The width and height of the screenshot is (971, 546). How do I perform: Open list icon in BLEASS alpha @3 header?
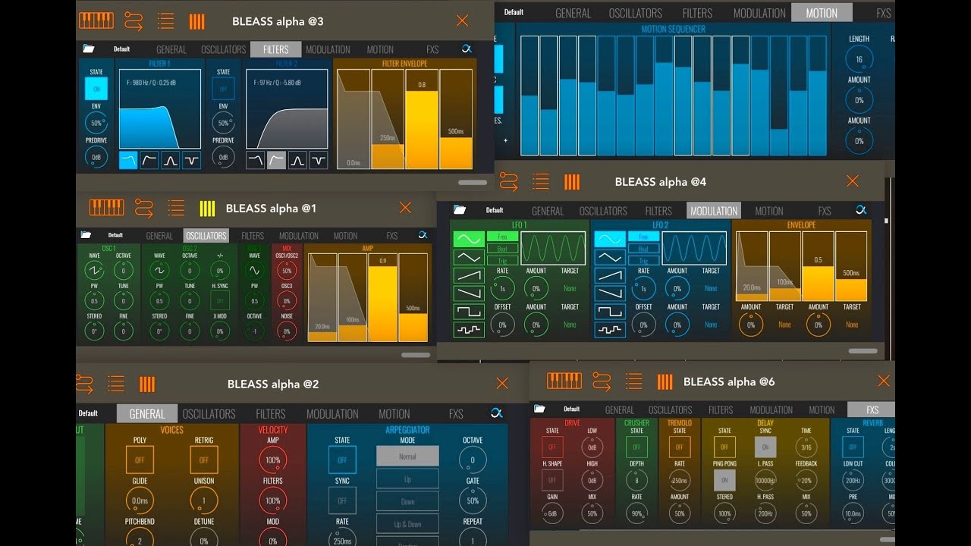click(x=165, y=20)
